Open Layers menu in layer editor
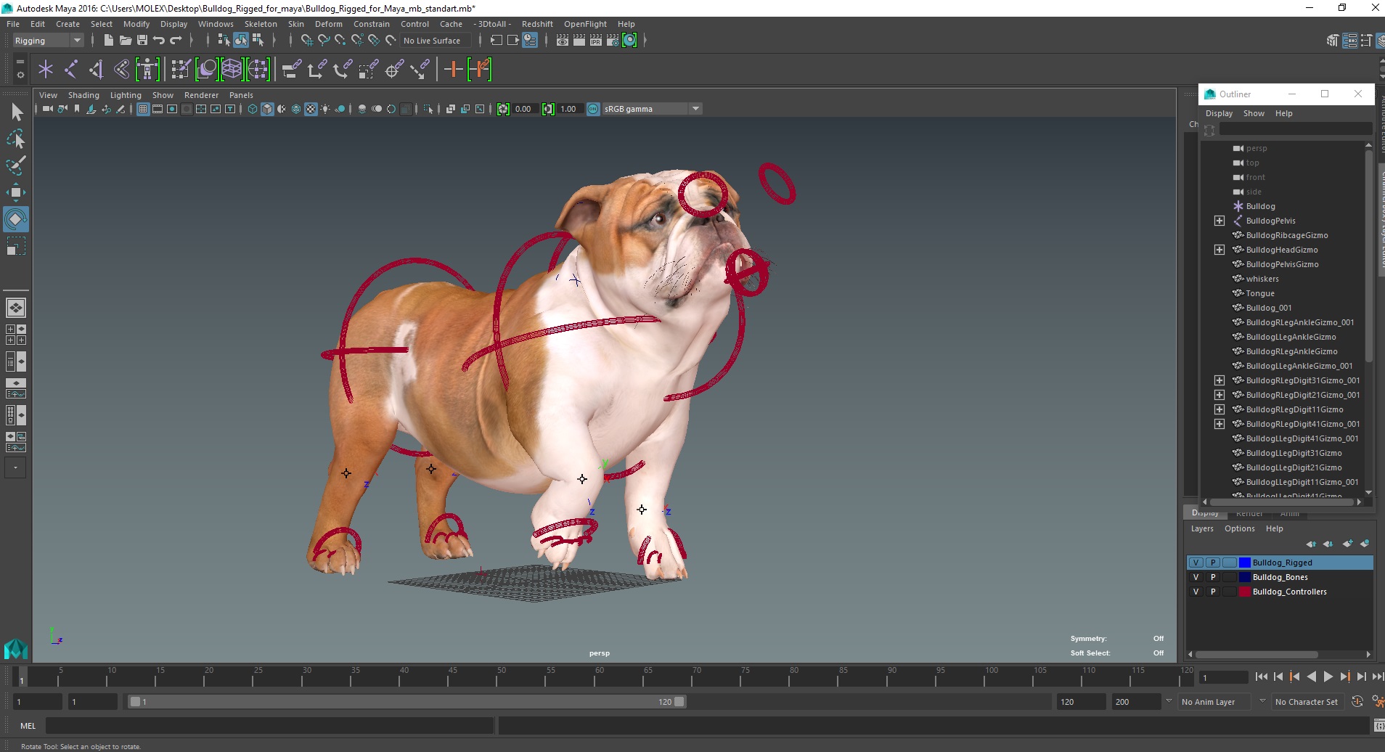The width and height of the screenshot is (1385, 752). [1202, 528]
